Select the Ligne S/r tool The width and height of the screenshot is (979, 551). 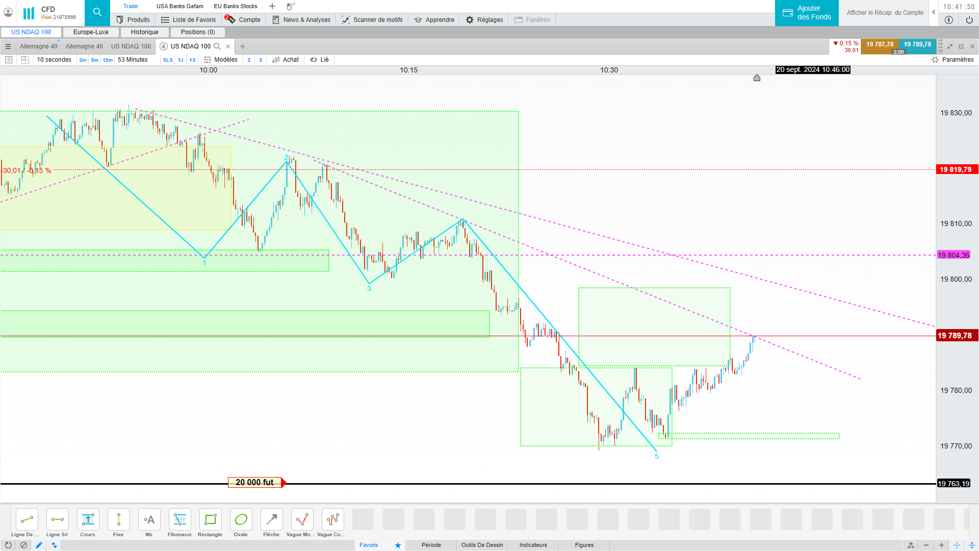(57, 520)
